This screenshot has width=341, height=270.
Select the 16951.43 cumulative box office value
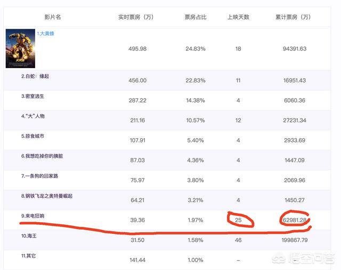[x=295, y=80]
